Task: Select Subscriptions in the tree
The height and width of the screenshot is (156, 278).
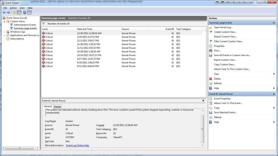Action: pyautogui.click(x=17, y=39)
